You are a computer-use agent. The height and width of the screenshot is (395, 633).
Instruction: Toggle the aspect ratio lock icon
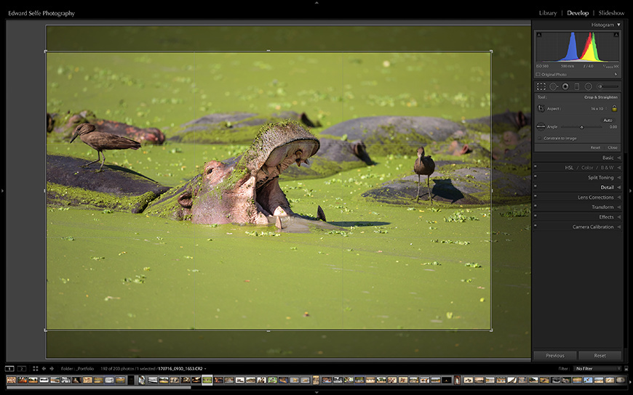click(614, 108)
